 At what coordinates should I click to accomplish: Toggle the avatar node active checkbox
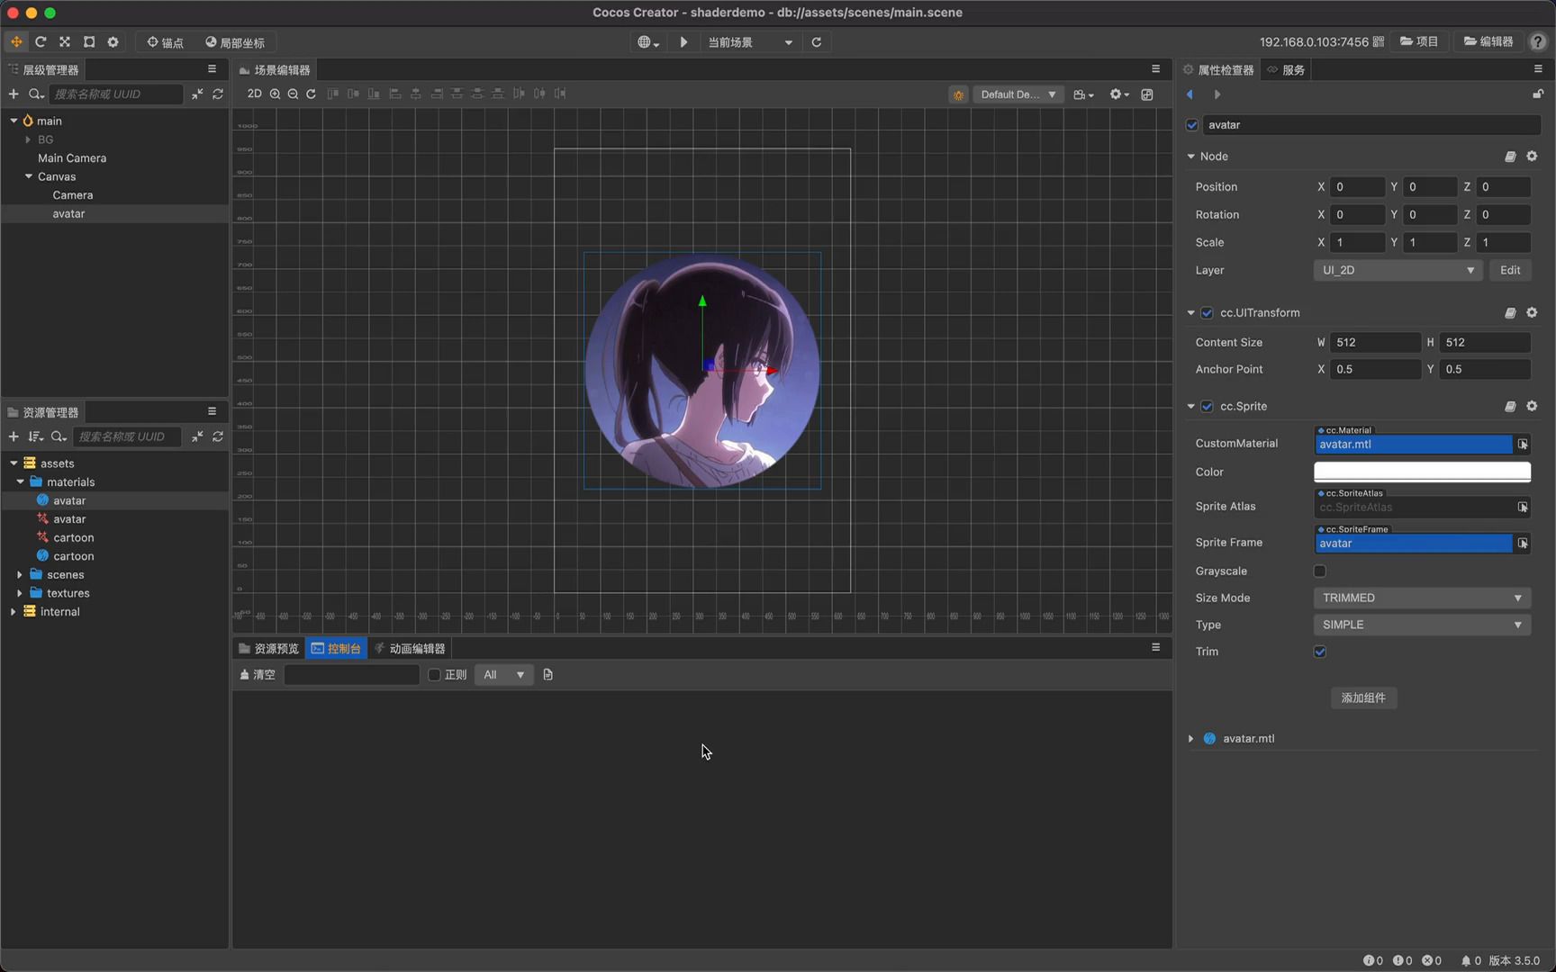coord(1192,125)
